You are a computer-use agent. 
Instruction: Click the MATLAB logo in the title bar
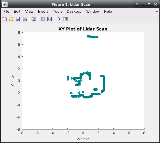(5, 4)
